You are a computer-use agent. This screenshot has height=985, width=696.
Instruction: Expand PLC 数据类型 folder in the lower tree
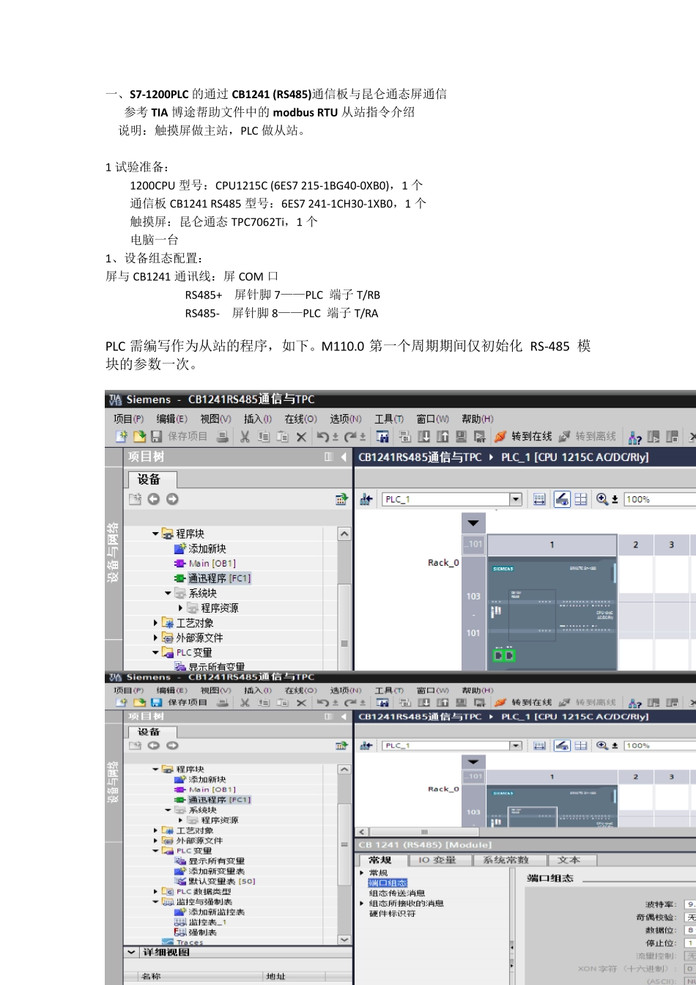click(x=155, y=892)
